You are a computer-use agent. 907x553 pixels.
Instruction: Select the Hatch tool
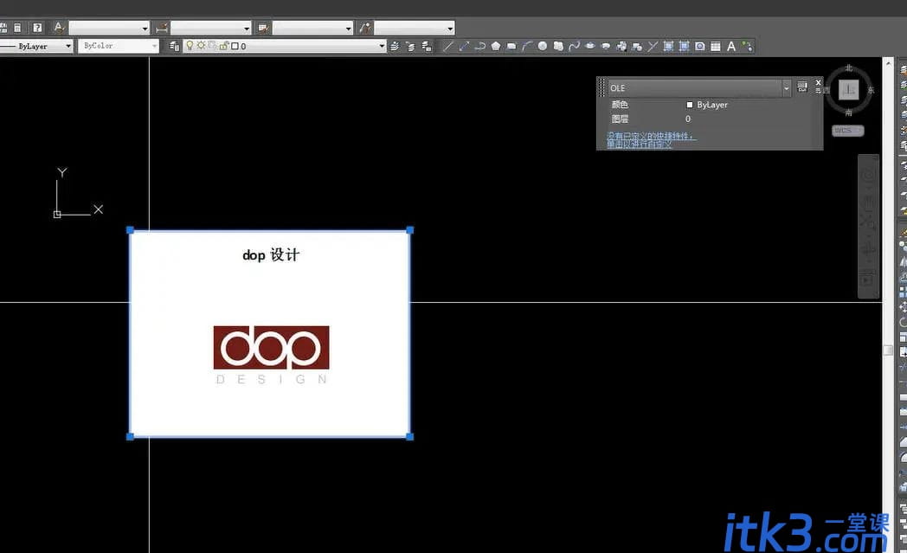tap(668, 46)
